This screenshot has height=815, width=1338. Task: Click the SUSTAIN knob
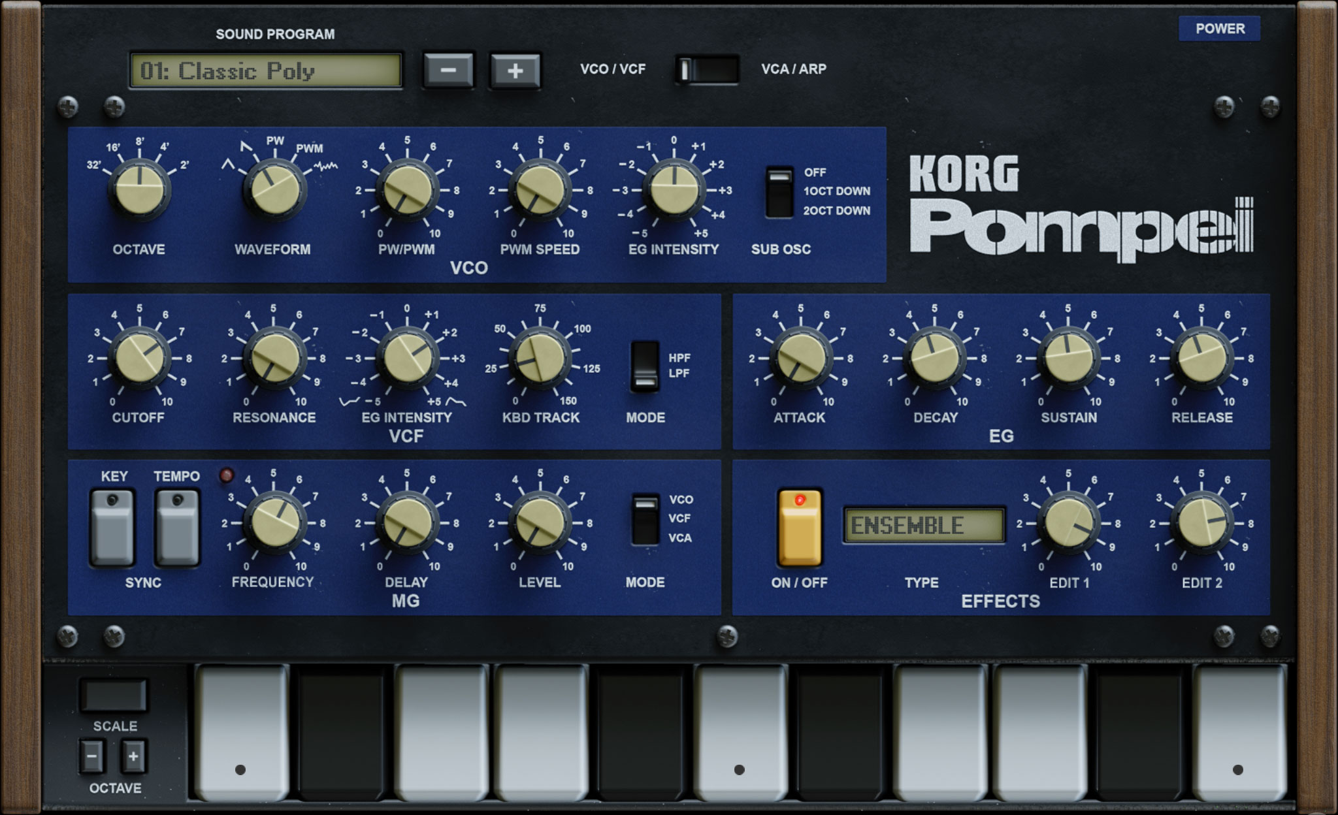pos(1069,358)
